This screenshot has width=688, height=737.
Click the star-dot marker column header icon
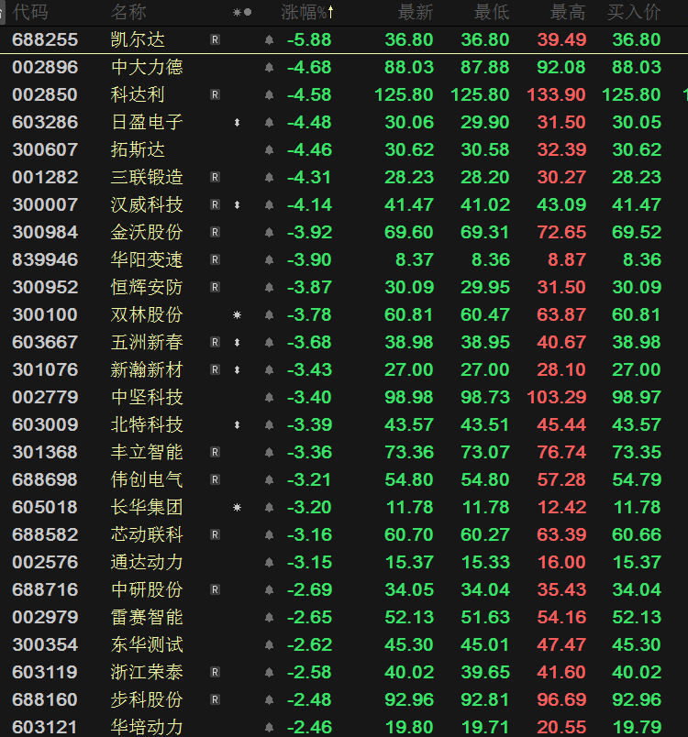[x=242, y=12]
